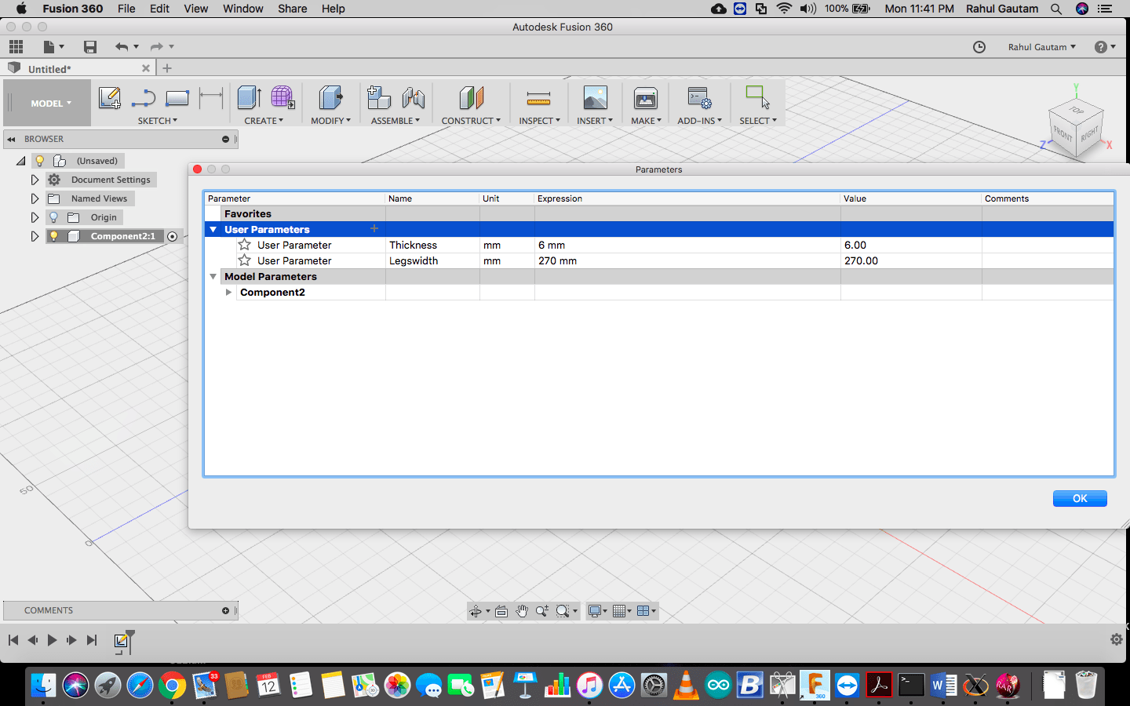Expand Origin folder in browser
1130x706 pixels.
click(x=35, y=217)
